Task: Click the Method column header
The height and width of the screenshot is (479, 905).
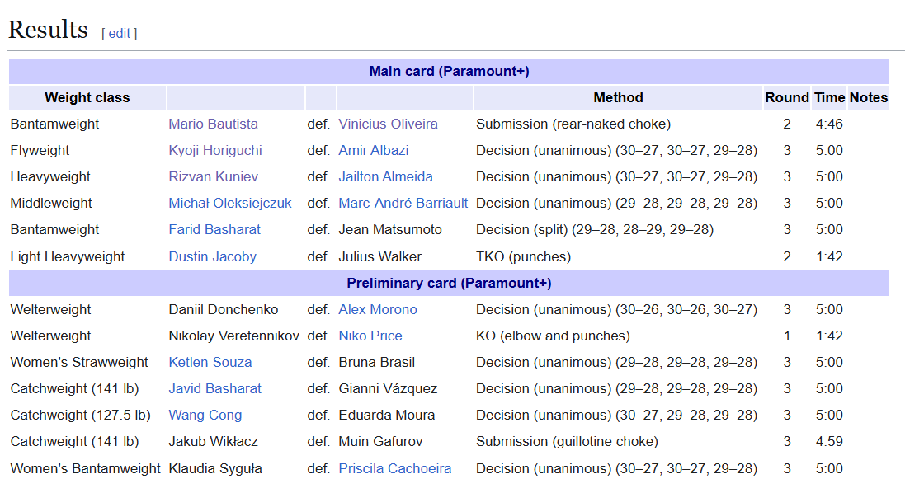Action: (x=618, y=97)
